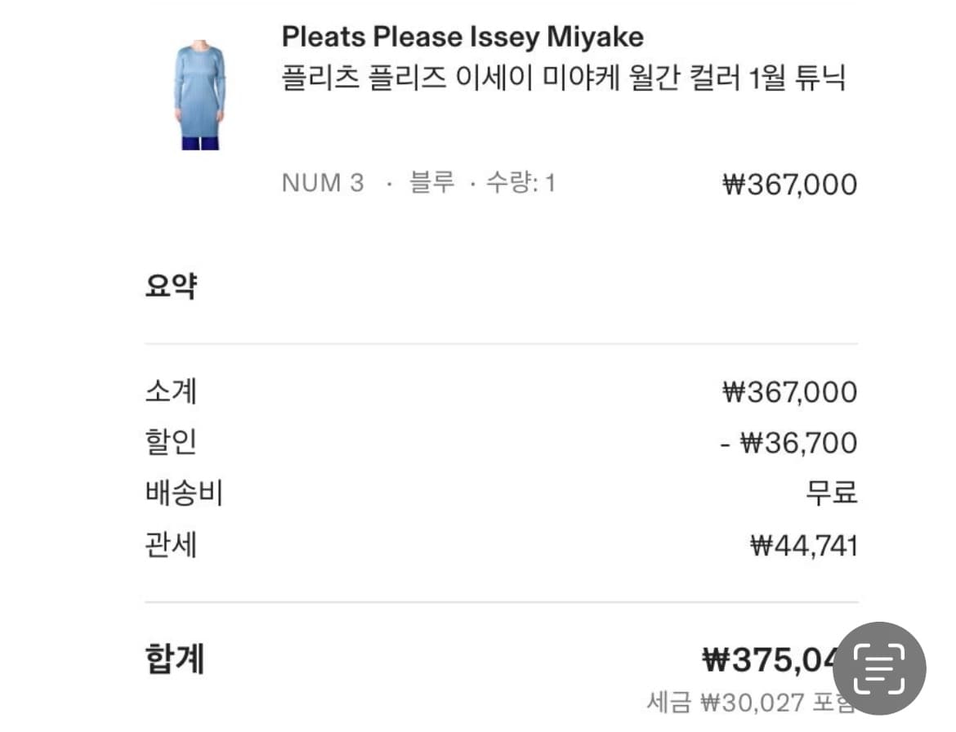Select the 소계 subtotal label
The width and height of the screenshot is (956, 732).
pyautogui.click(x=171, y=391)
